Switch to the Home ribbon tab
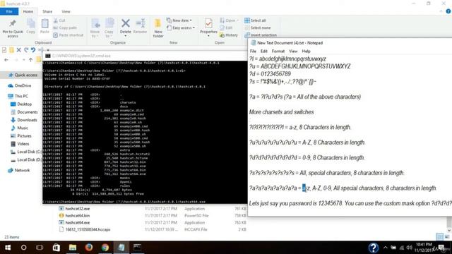Screen dimensions: 452x254 28,11
